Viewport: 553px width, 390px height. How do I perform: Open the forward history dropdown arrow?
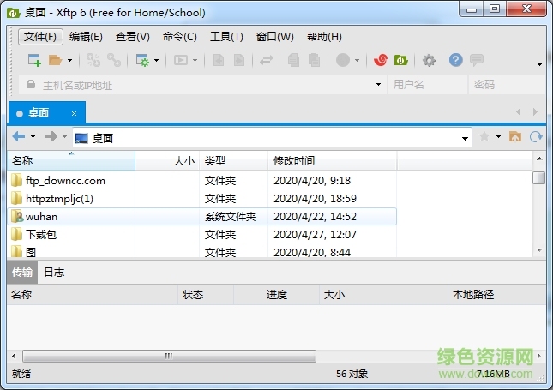click(64, 136)
